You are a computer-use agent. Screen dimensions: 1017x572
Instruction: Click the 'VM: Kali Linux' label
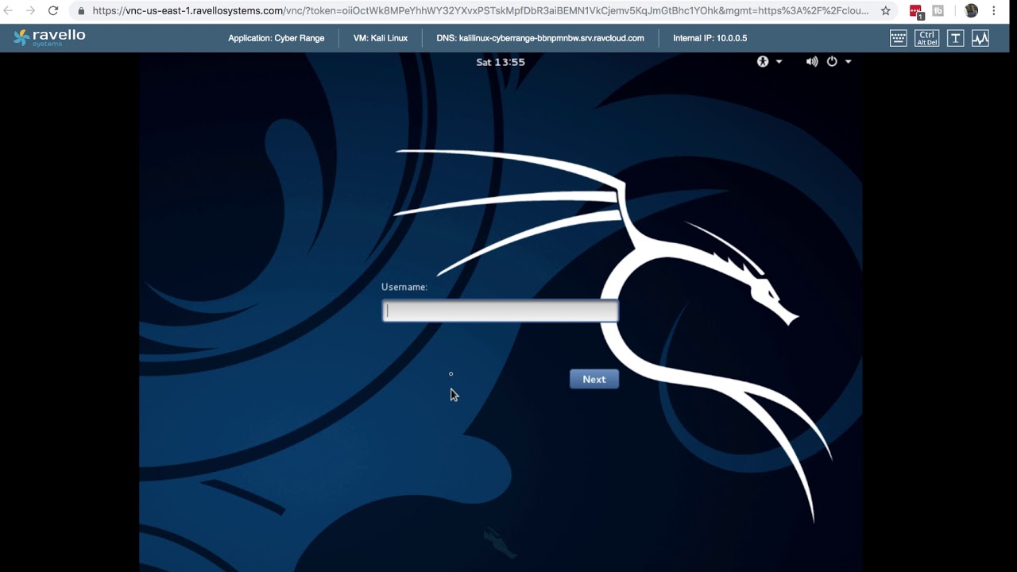pyautogui.click(x=381, y=38)
